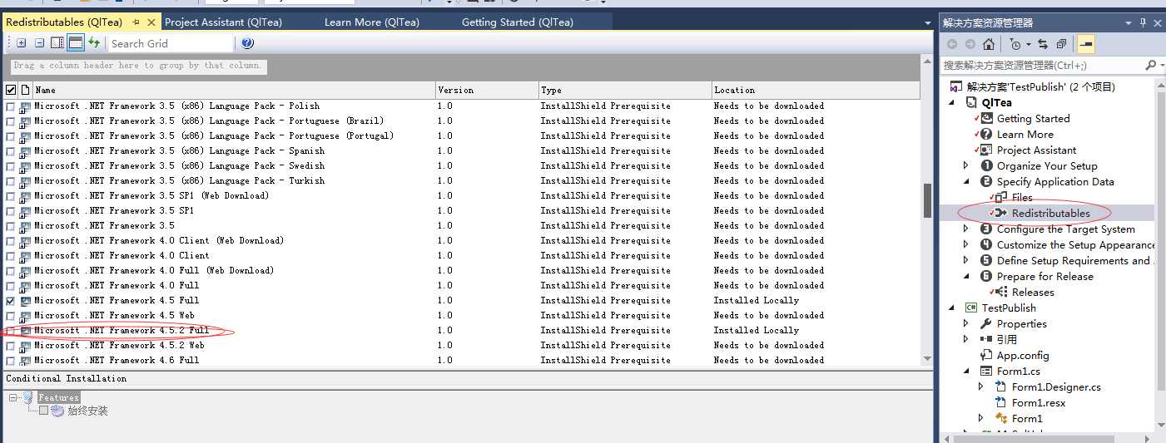Check .NET Framework 3.5 SP1 checkbox

click(11, 210)
